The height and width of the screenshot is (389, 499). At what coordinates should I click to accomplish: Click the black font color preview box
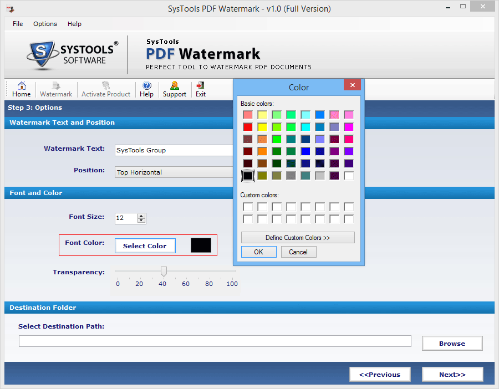(x=201, y=245)
